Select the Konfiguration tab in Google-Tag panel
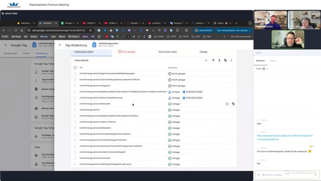The width and height of the screenshot is (321, 181). click(x=10, y=53)
